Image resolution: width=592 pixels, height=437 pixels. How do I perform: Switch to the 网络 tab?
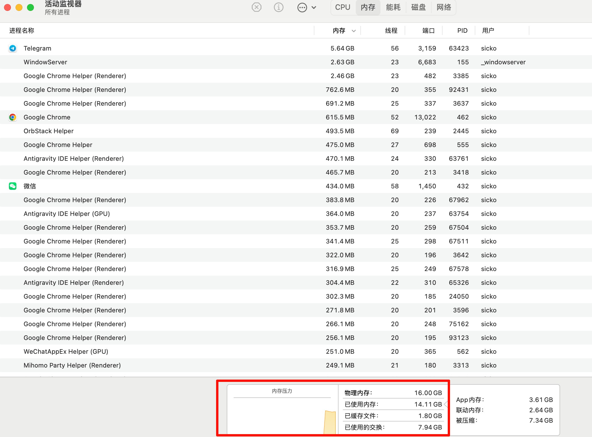pos(444,7)
